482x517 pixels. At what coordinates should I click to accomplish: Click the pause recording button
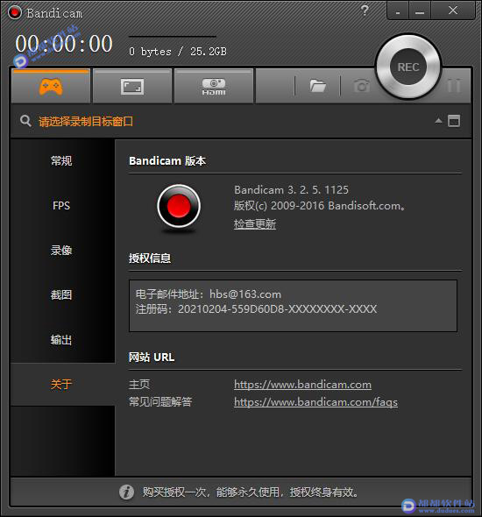pyautogui.click(x=454, y=86)
